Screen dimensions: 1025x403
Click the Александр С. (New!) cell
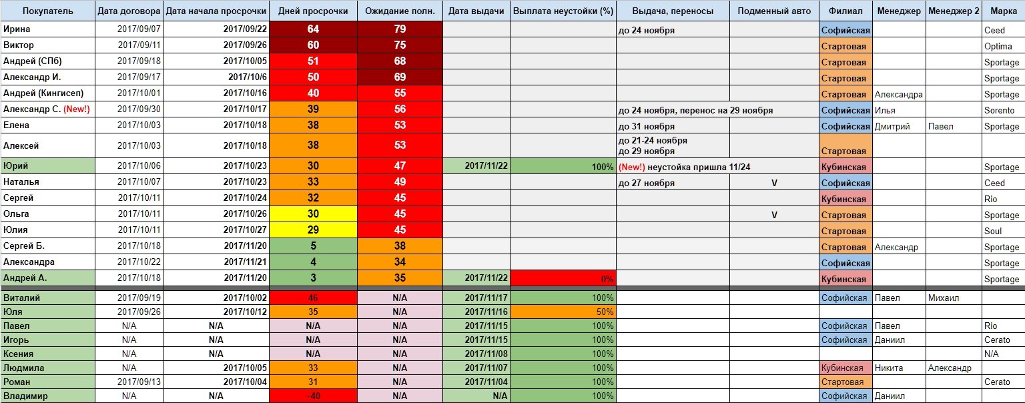click(47, 109)
